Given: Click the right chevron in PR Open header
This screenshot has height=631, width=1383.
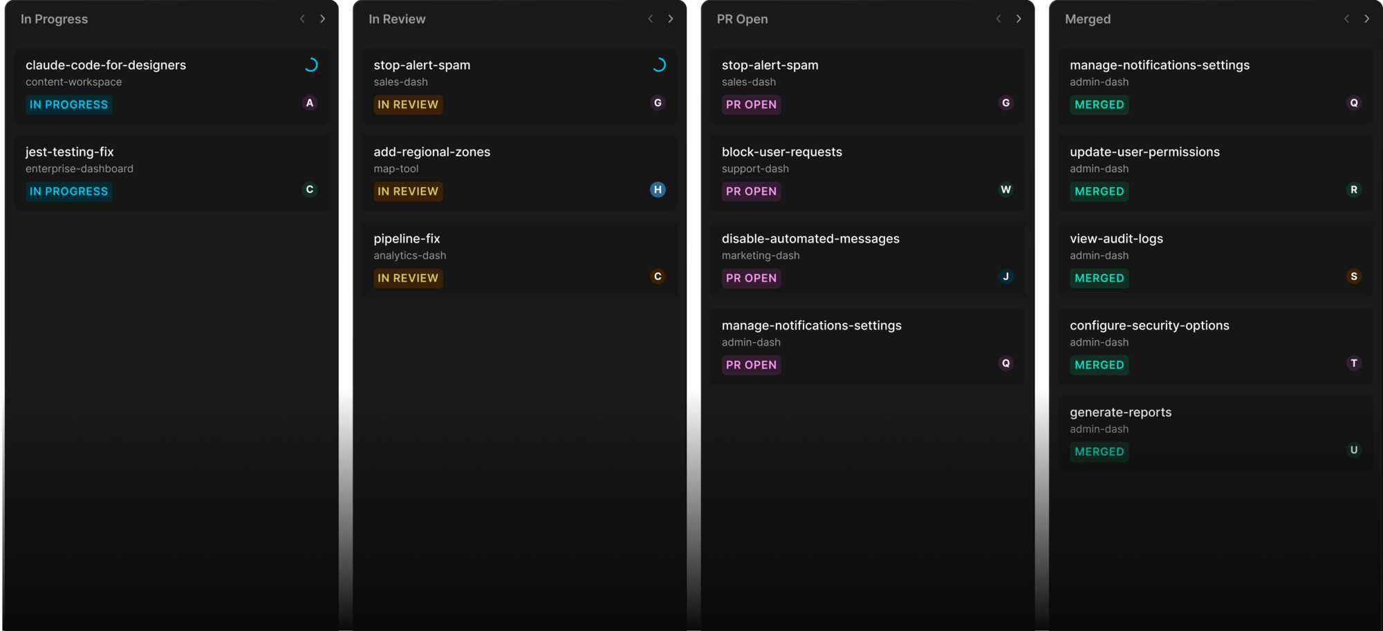Looking at the screenshot, I should (1019, 19).
